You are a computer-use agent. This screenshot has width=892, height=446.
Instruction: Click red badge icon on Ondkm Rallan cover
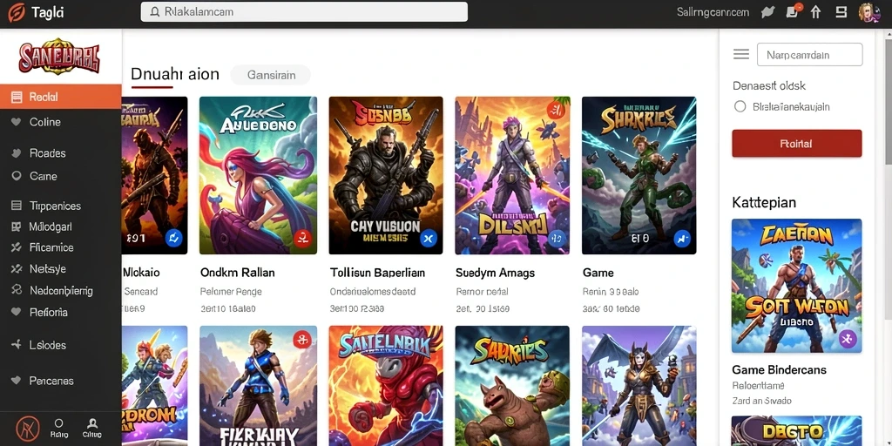[x=302, y=237]
